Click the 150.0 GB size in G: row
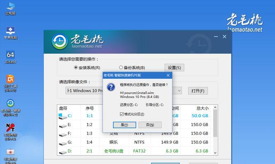The image size is (275, 164). click(200, 142)
